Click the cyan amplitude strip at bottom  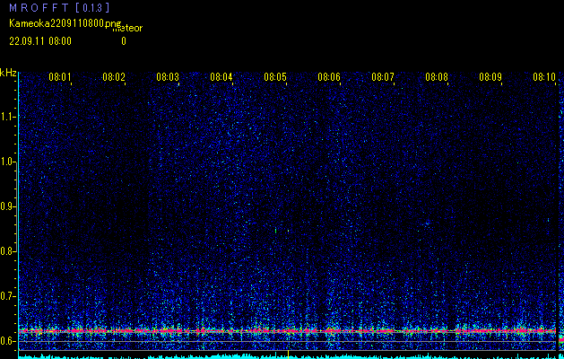point(288,356)
